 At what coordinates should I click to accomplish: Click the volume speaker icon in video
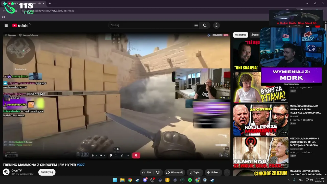pyautogui.click(x=222, y=155)
